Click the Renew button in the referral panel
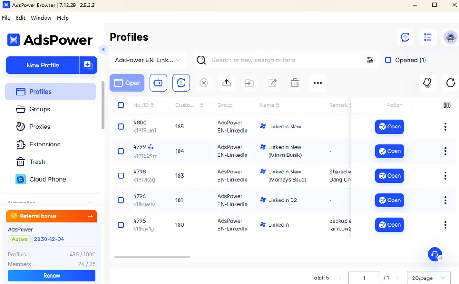Screen dimensions: 459x284 [51, 275]
